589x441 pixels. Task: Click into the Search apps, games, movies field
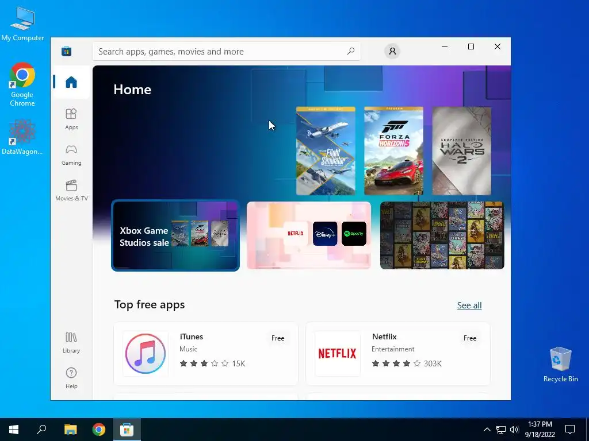click(227, 51)
